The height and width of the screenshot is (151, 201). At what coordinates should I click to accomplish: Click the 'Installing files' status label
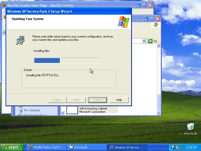tap(41, 51)
